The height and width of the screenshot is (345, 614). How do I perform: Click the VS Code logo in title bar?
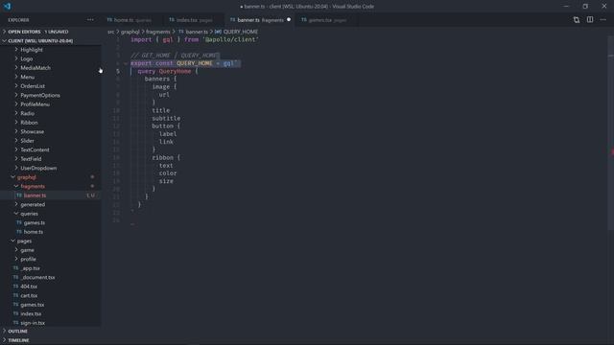click(x=7, y=7)
